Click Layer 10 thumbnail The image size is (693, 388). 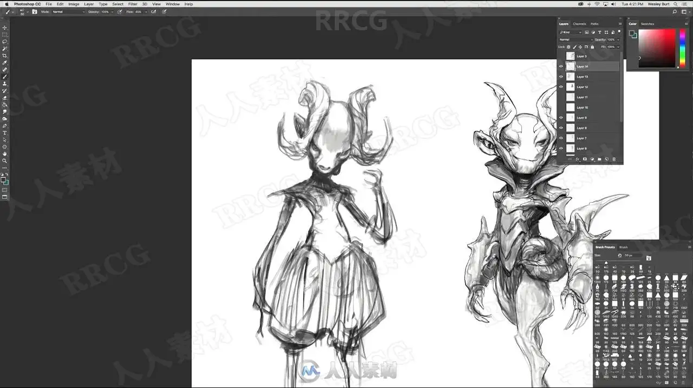tap(570, 108)
